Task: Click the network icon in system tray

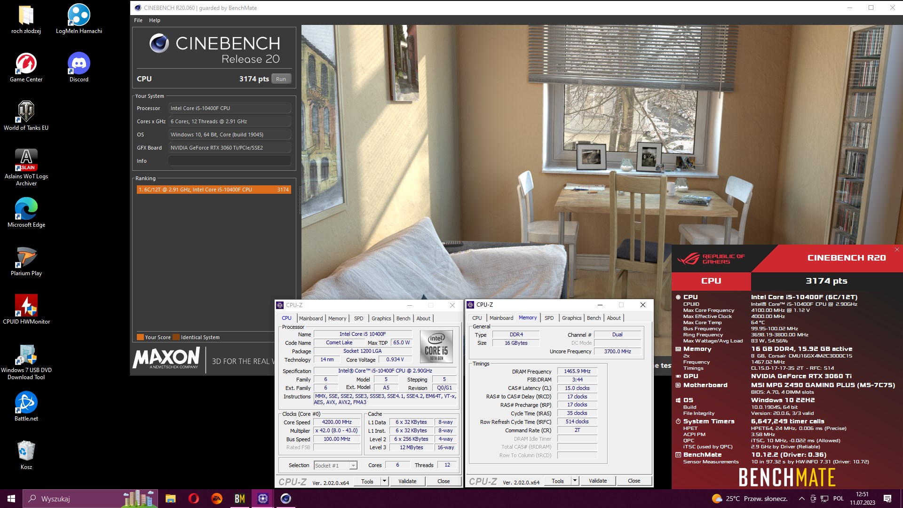Action: [x=825, y=499]
